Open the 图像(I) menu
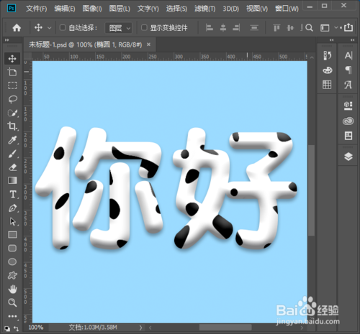This screenshot has width=360, height=334. pyautogui.click(x=92, y=9)
